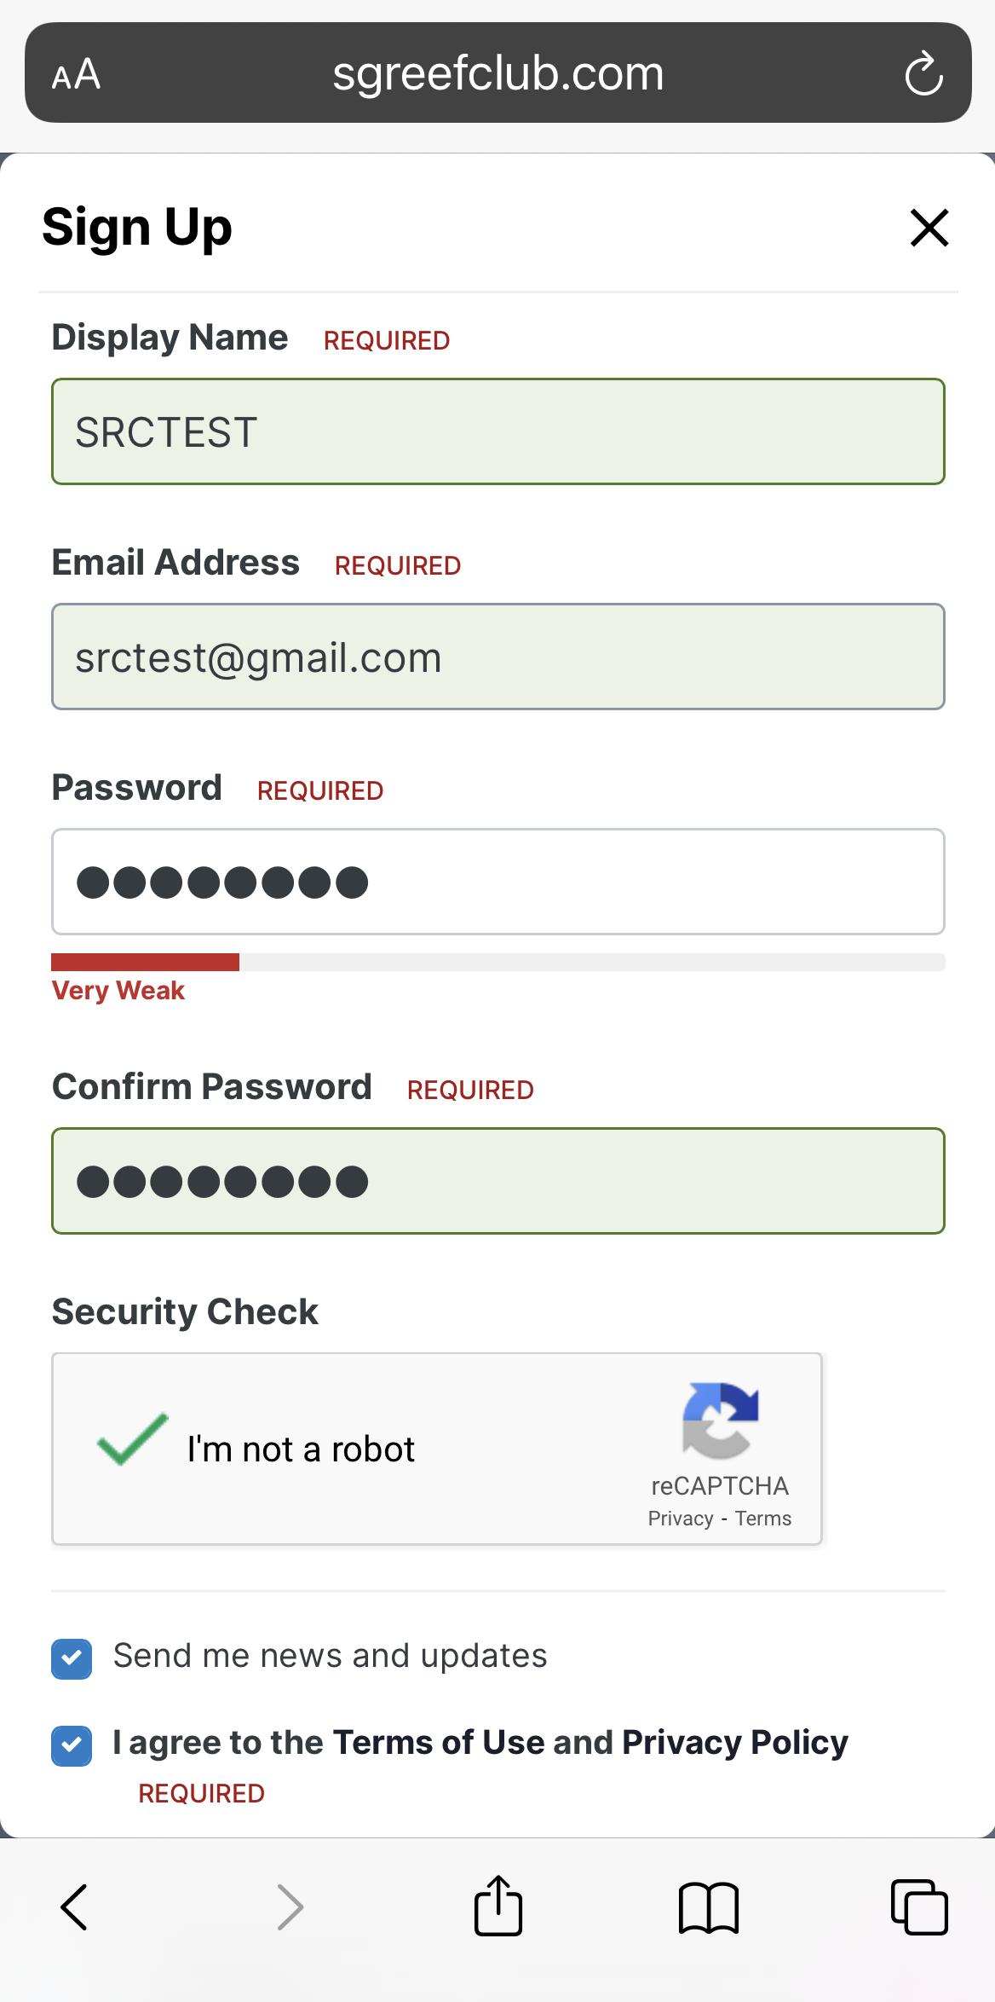Click the Very Weak password strength bar

[498, 962]
